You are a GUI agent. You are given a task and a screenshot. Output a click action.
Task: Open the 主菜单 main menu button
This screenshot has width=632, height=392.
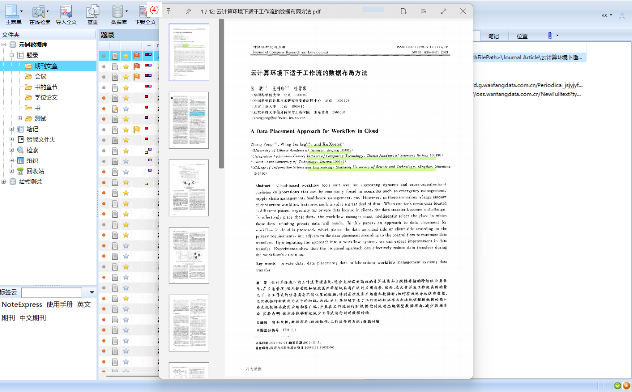pos(13,15)
